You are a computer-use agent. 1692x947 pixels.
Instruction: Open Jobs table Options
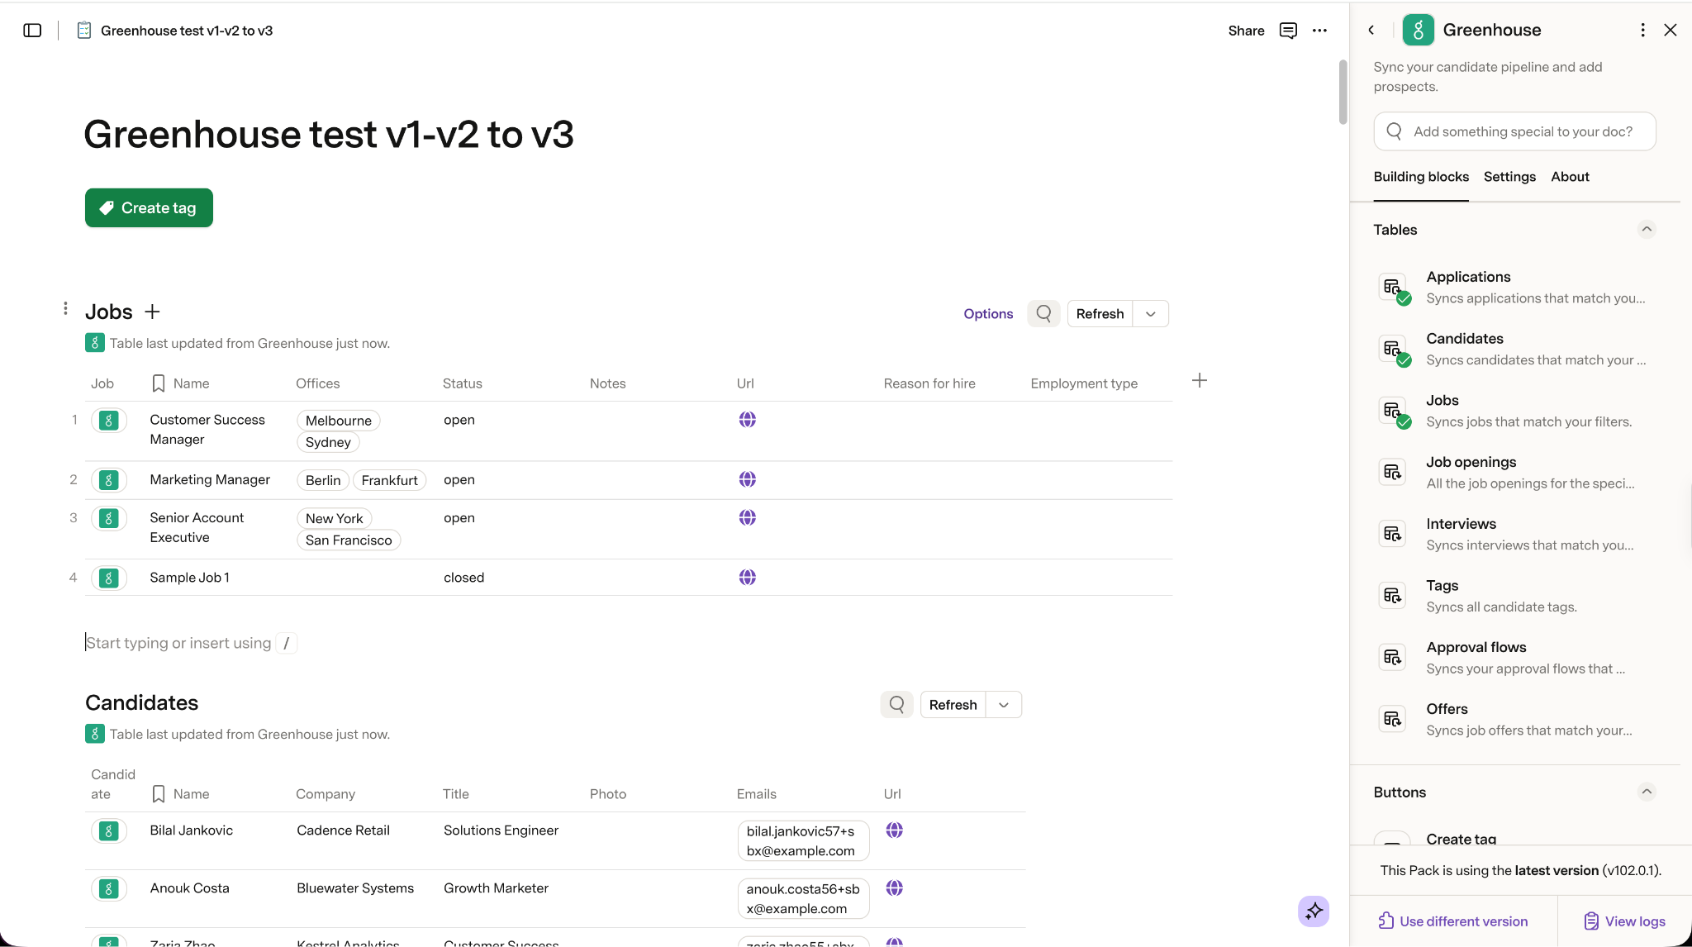988,314
